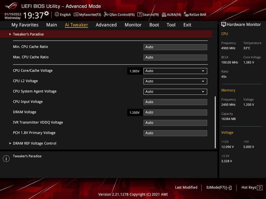
Task: Switch to the Main tab
Action: [x=52, y=25]
